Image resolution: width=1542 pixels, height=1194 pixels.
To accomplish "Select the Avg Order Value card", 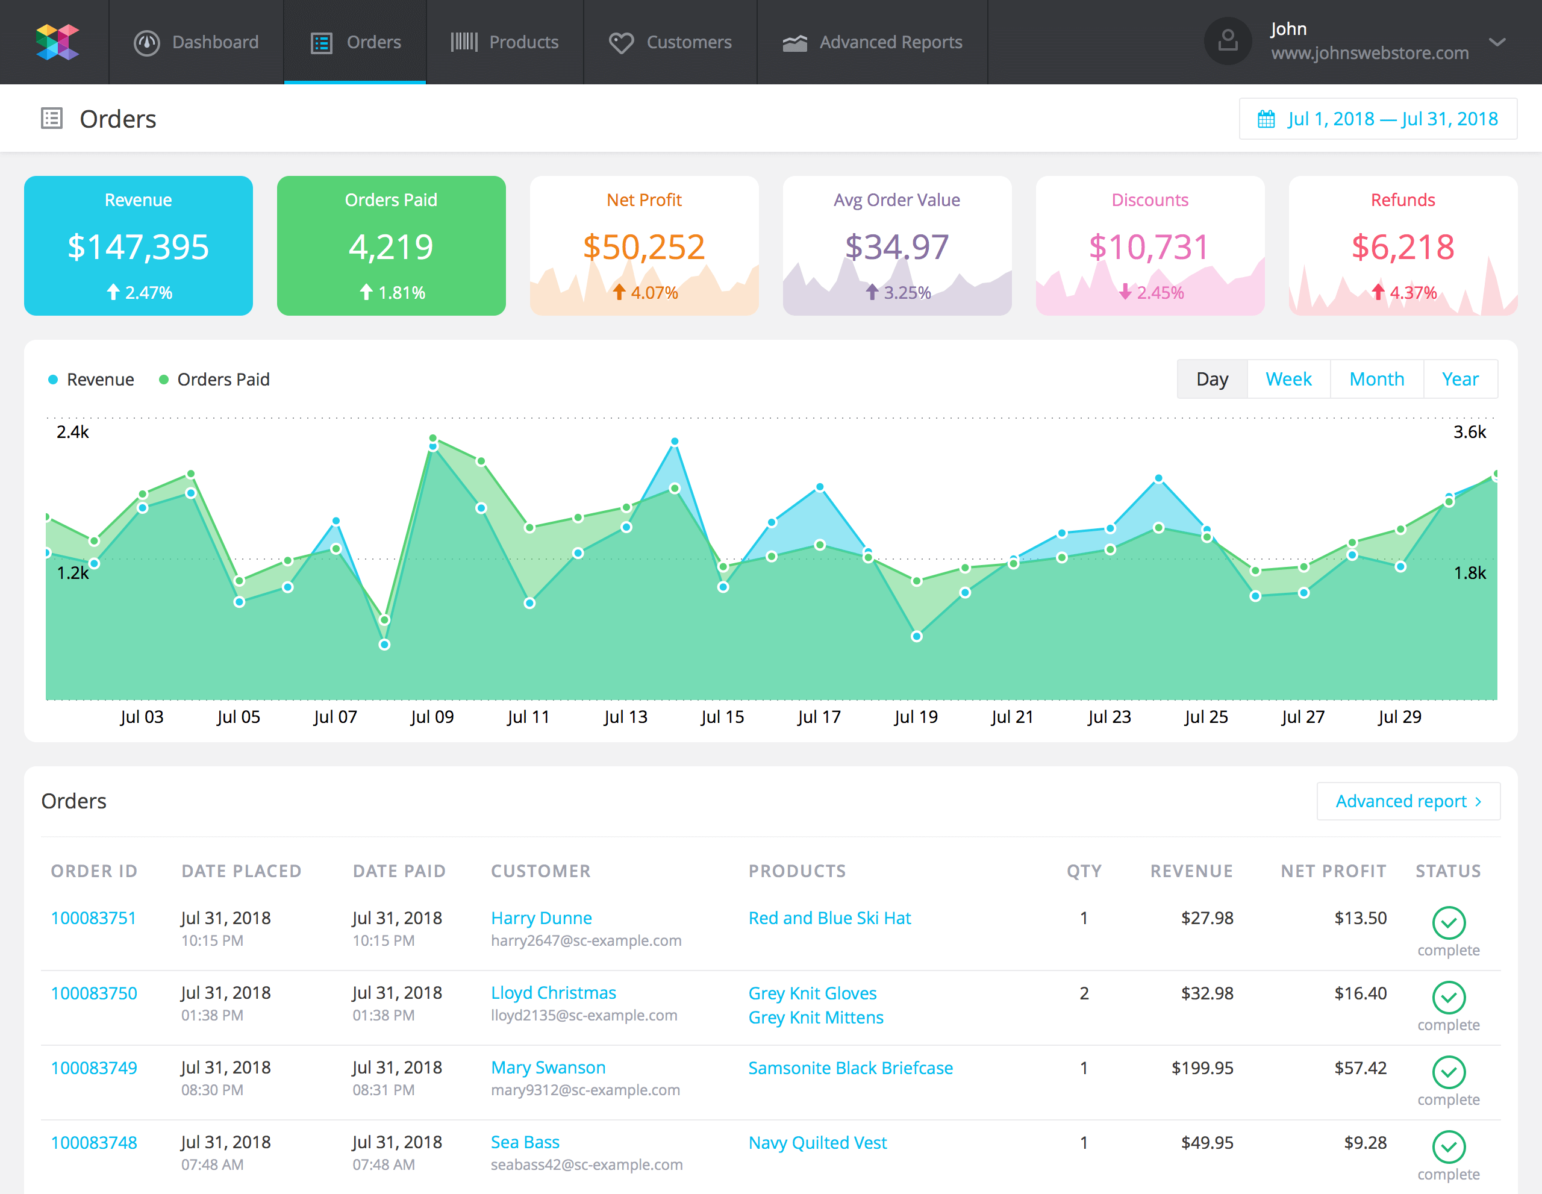I will tap(897, 246).
